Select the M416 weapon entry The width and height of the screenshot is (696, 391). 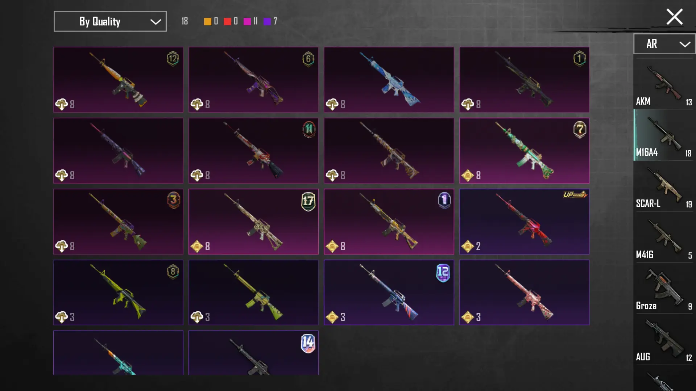pos(664,237)
